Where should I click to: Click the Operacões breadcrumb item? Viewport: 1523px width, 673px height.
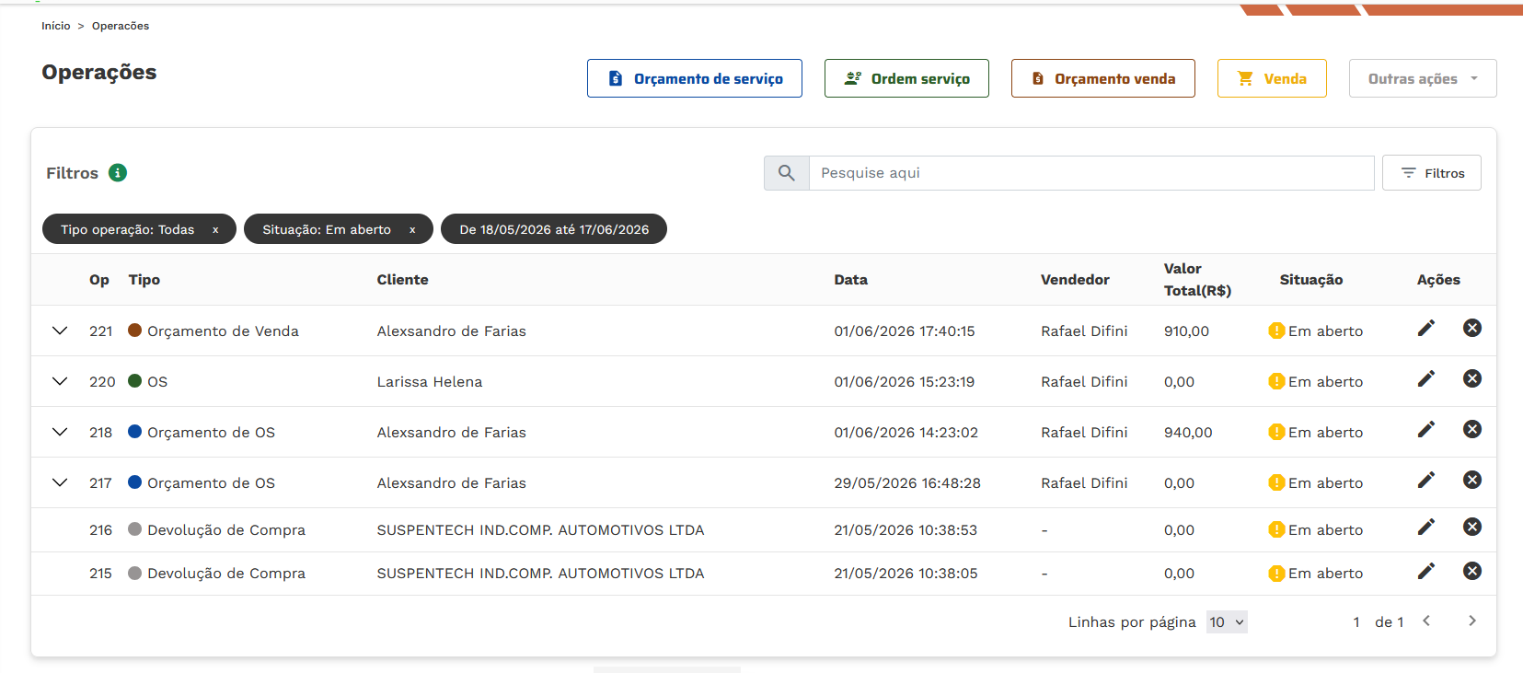121,26
